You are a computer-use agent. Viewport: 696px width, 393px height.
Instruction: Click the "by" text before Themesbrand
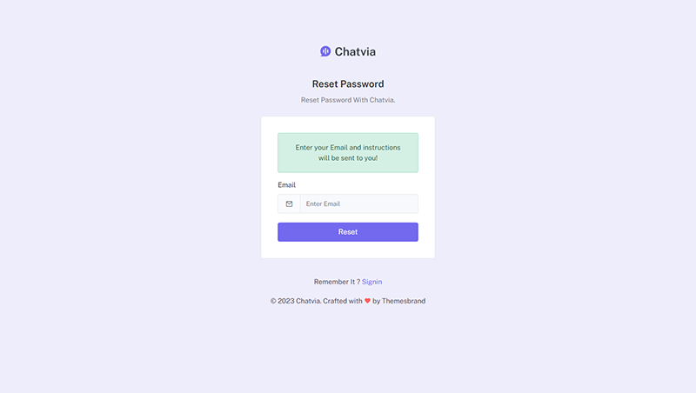(377, 301)
